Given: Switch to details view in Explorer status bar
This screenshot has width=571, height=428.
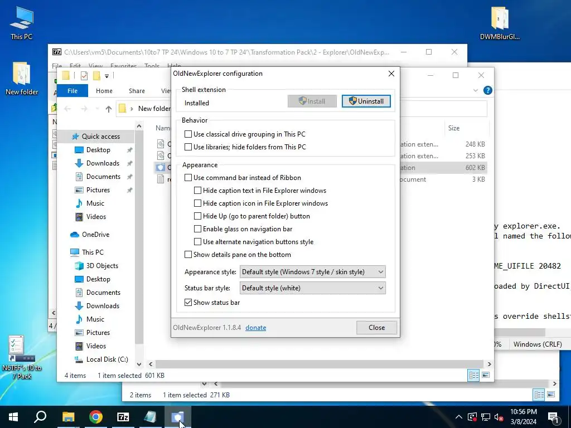Looking at the screenshot, I should pos(473,375).
